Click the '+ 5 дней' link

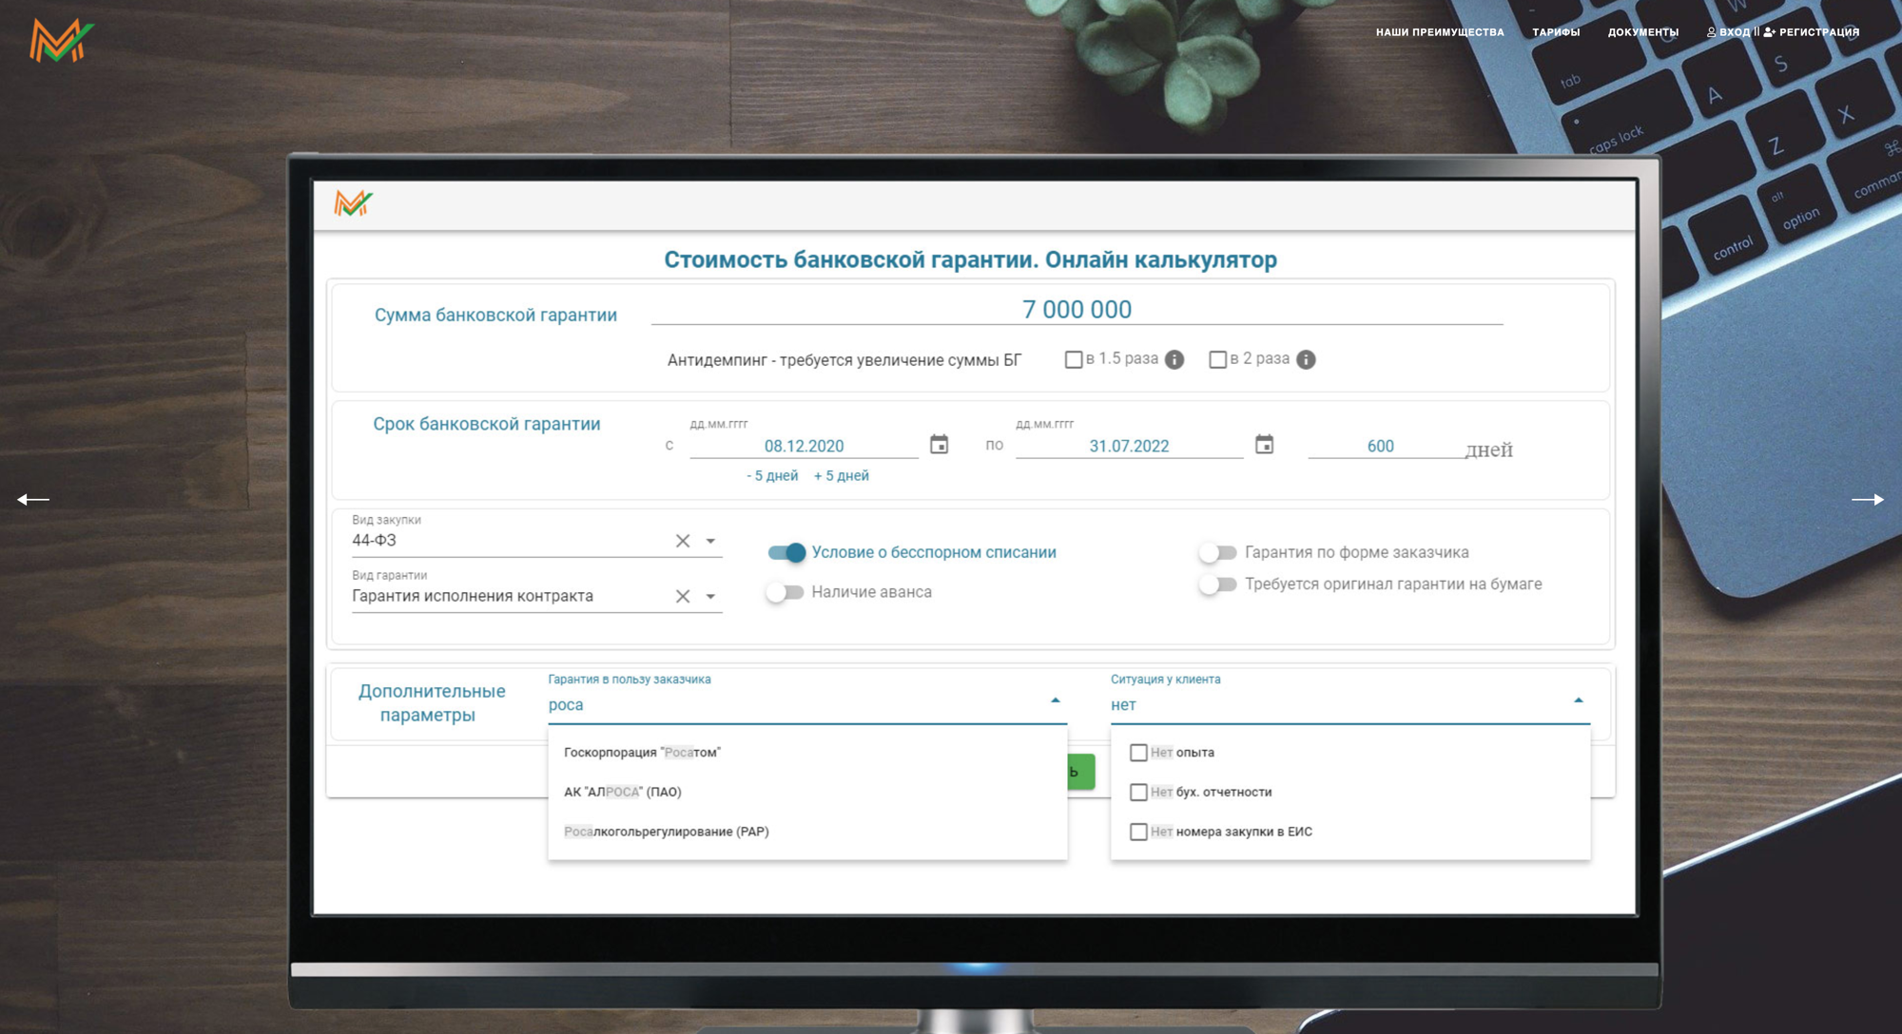pyautogui.click(x=842, y=475)
